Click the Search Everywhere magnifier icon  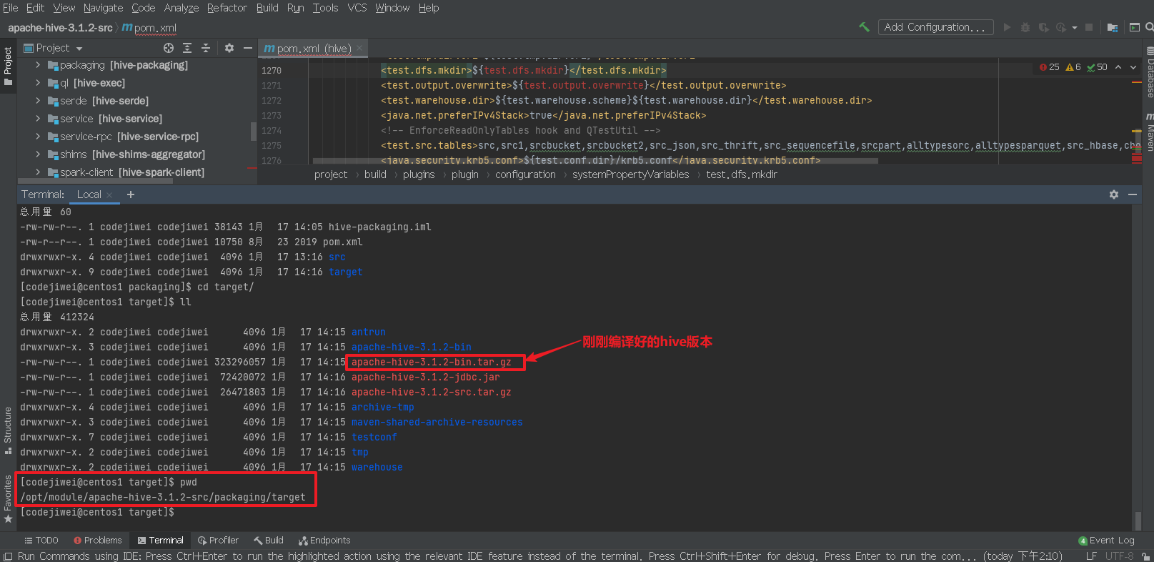point(1149,27)
